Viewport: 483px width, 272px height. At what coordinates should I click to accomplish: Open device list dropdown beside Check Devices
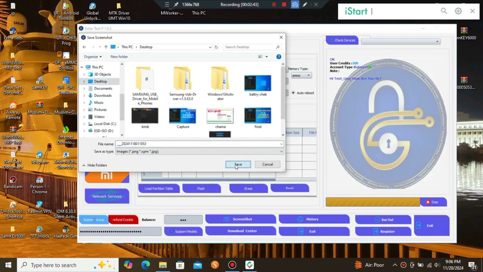click(x=401, y=41)
